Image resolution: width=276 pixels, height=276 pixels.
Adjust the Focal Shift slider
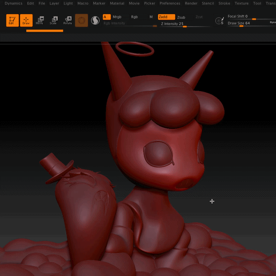click(x=252, y=17)
